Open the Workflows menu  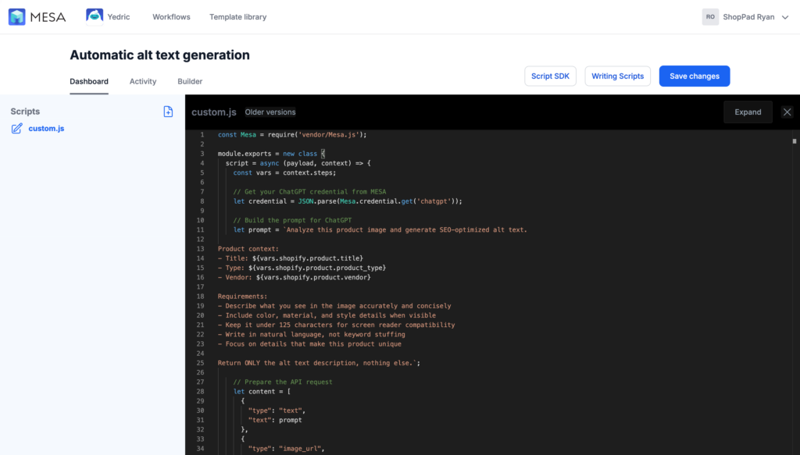click(x=171, y=16)
